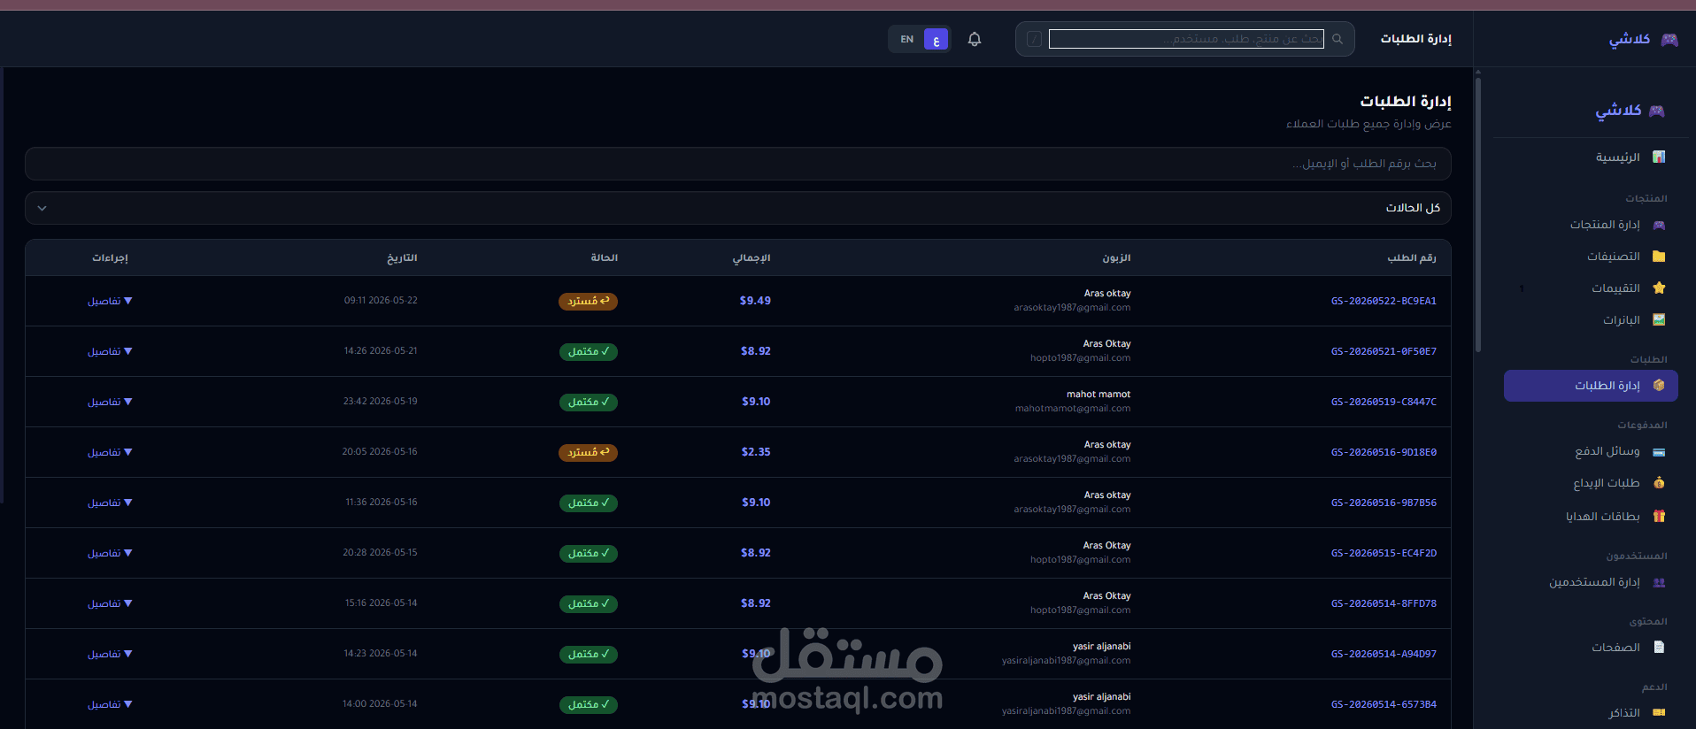Switch language to EN
1696x729 pixels.
tap(906, 39)
